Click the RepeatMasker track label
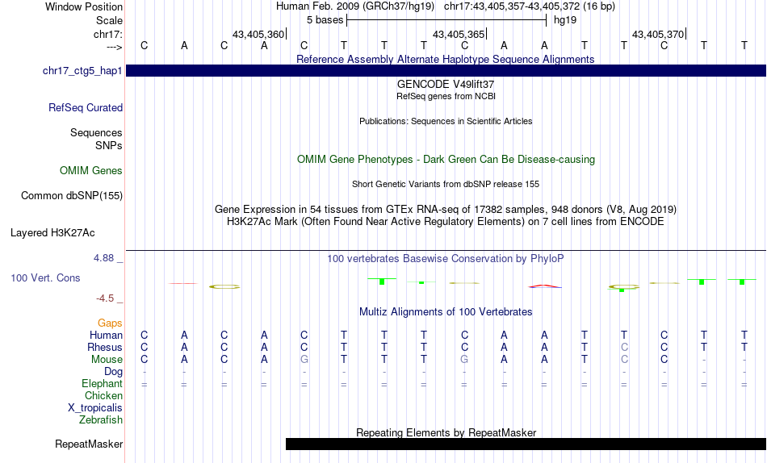 point(89,444)
